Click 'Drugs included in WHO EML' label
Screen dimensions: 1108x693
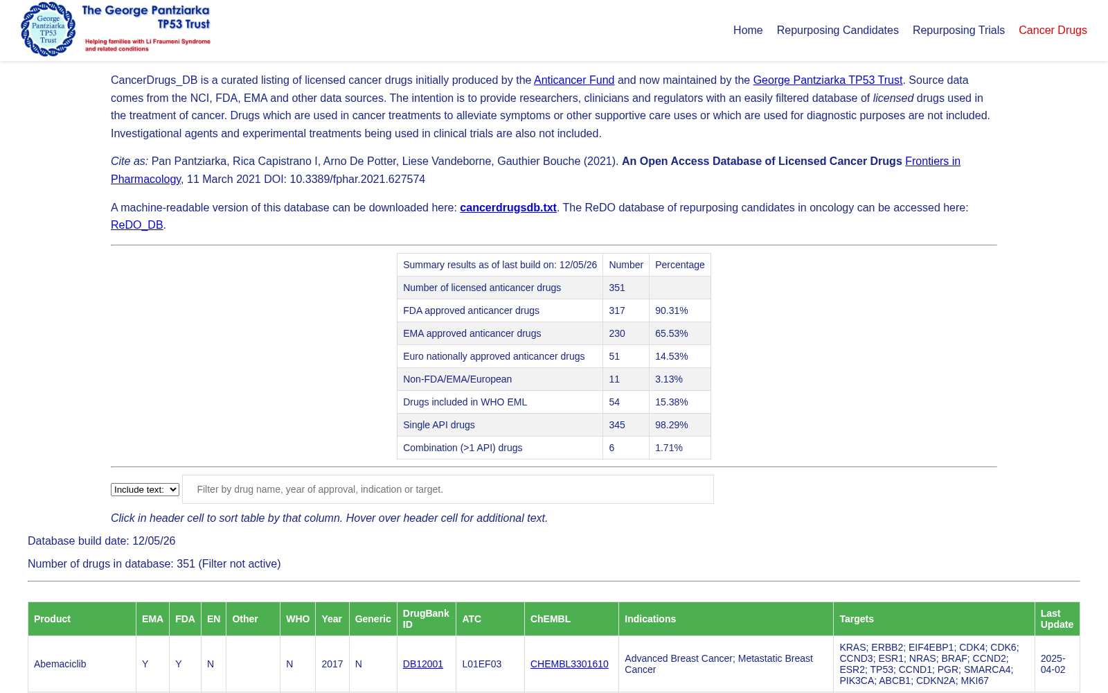pyautogui.click(x=465, y=402)
